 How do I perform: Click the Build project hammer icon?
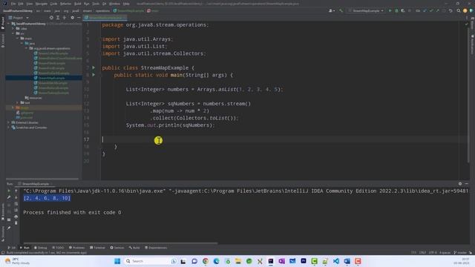click(x=341, y=10)
